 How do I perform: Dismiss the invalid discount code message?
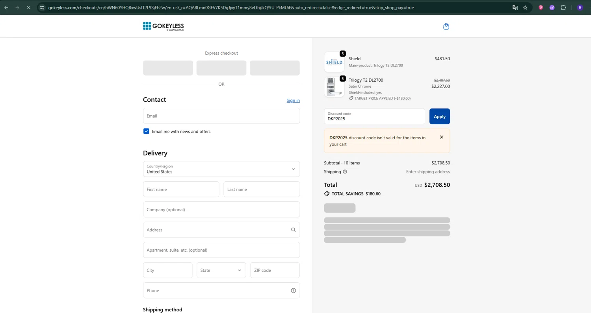pyautogui.click(x=441, y=137)
